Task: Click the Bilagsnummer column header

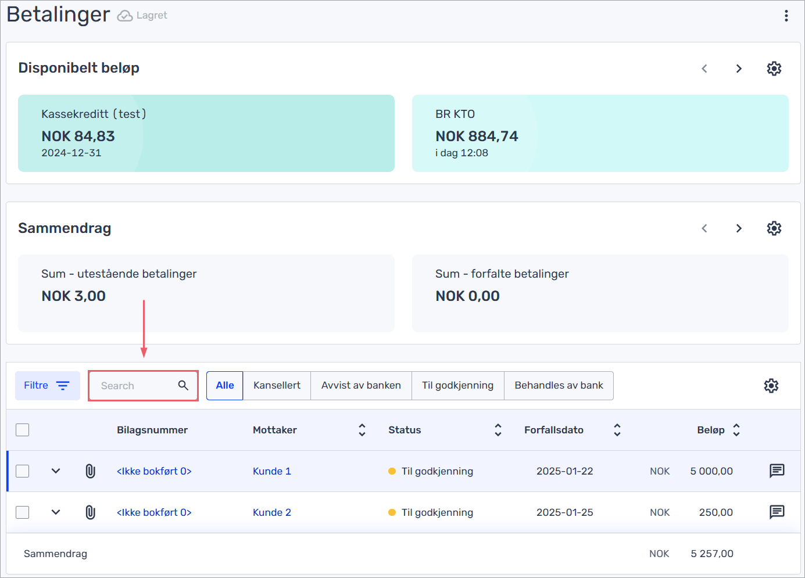Action: coord(152,430)
